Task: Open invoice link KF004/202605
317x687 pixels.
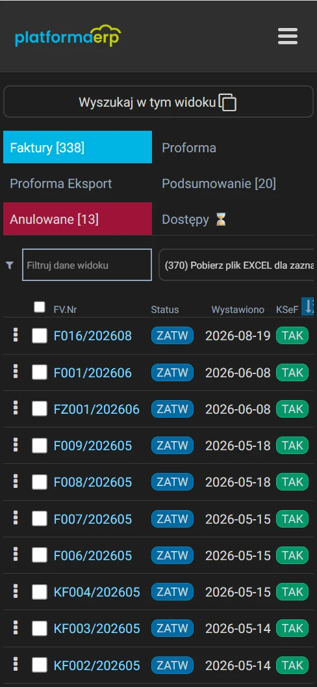Action: click(x=97, y=592)
